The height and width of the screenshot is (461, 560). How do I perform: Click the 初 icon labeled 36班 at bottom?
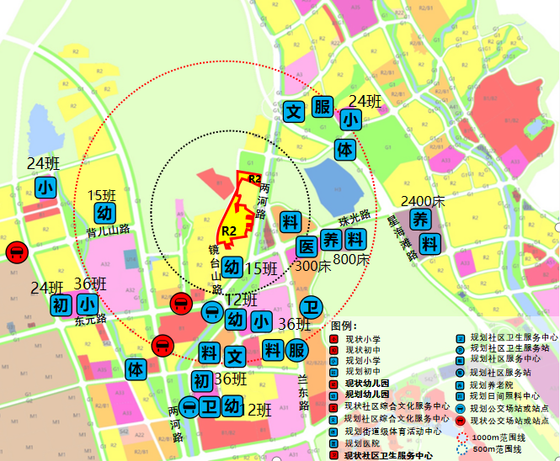pos(201,380)
